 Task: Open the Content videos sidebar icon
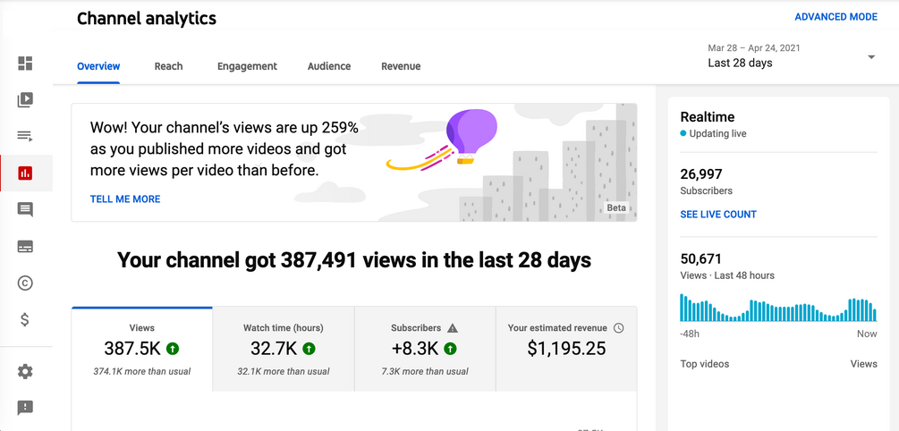tap(25, 100)
